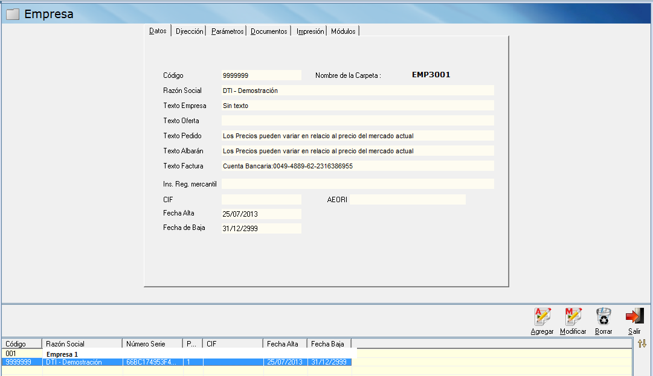Select the Datos tab

point(158,31)
